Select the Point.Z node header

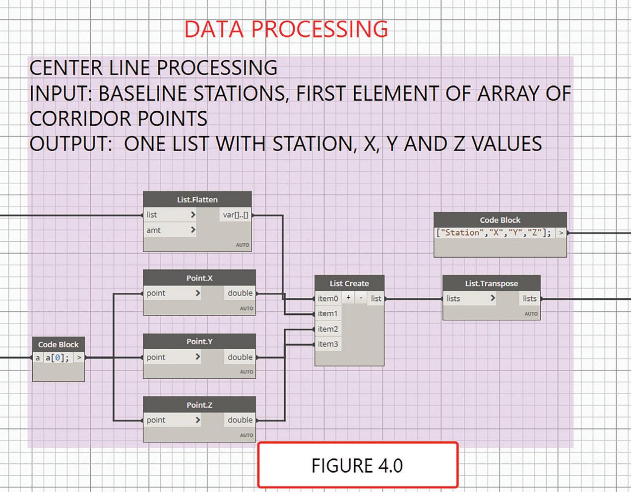(x=199, y=405)
